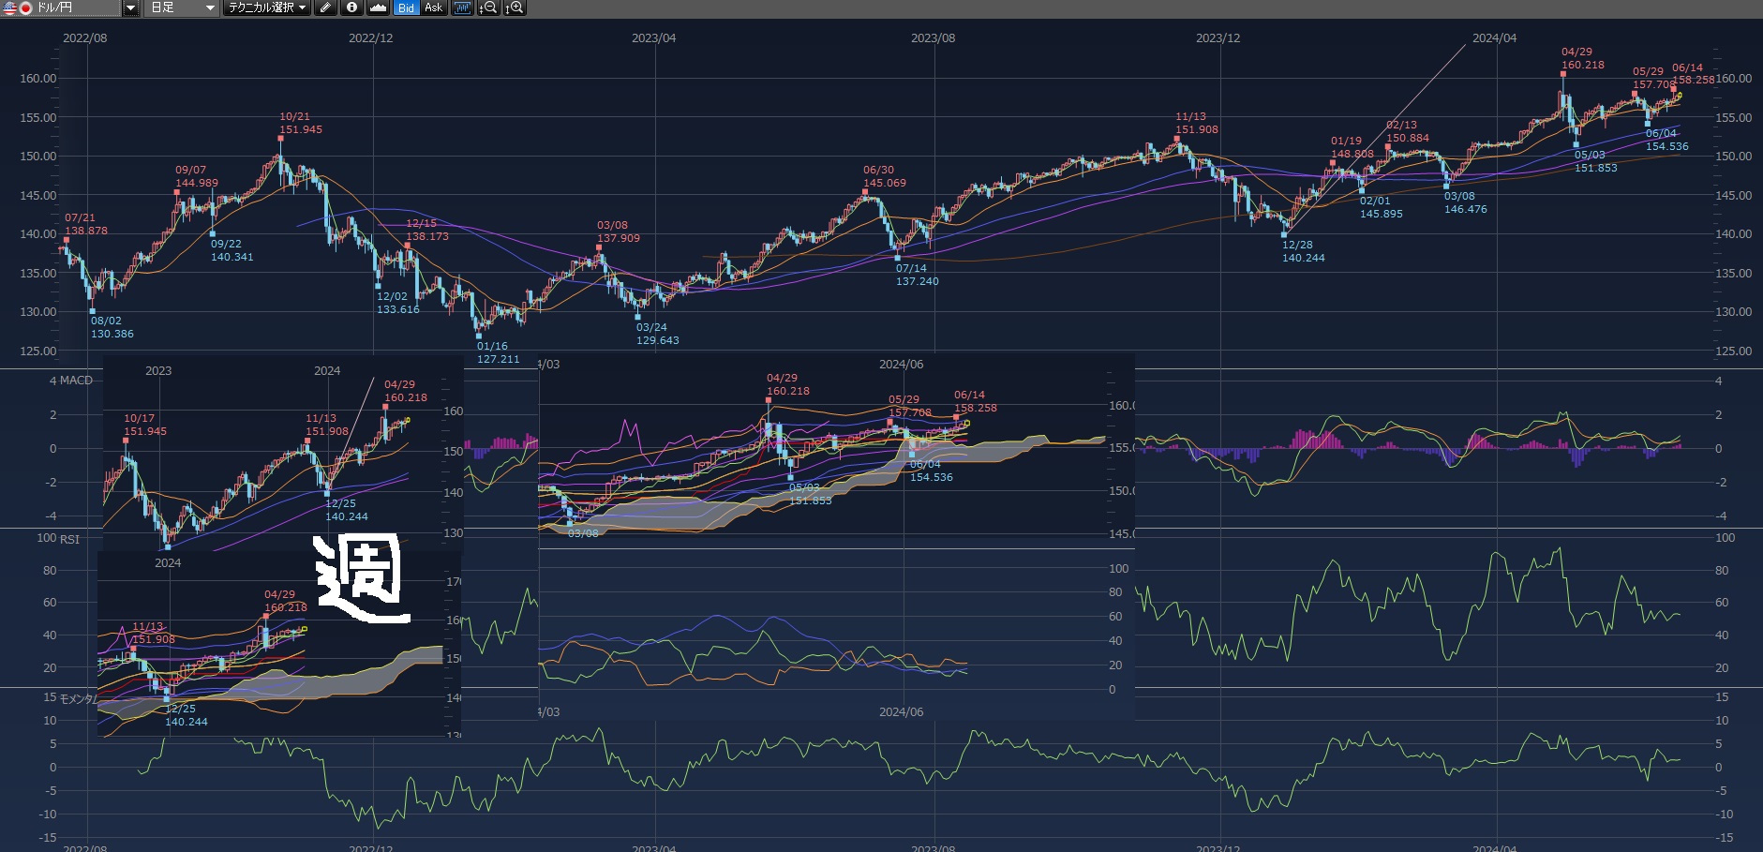The image size is (1763, 852).
Task: Click the US and Japan flags icon
Action: click(x=18, y=7)
